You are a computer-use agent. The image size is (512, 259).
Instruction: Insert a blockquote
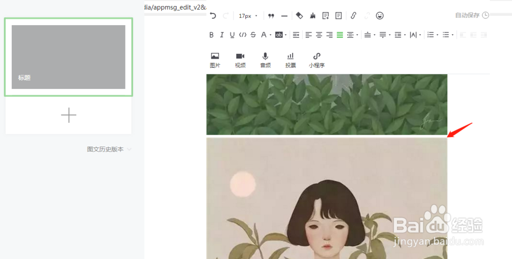[x=271, y=16]
